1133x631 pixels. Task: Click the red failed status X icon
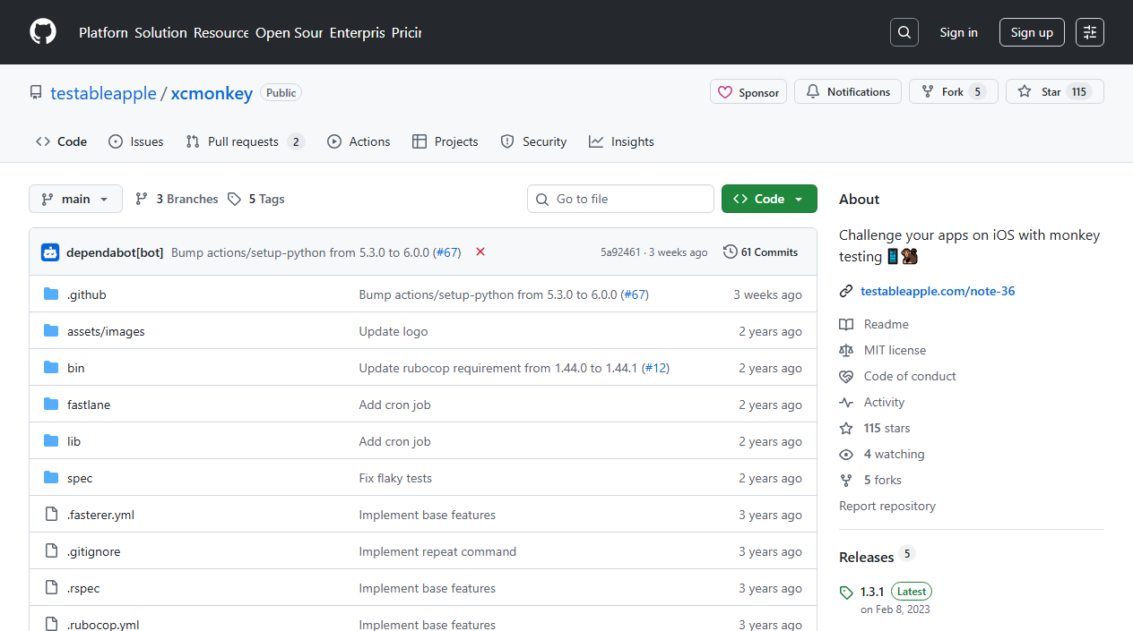coord(480,252)
